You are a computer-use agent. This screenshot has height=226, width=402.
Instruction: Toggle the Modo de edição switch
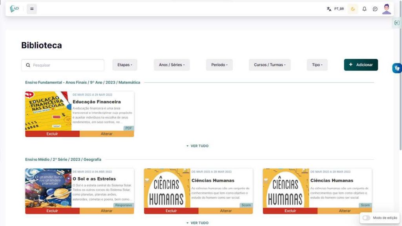point(366,218)
